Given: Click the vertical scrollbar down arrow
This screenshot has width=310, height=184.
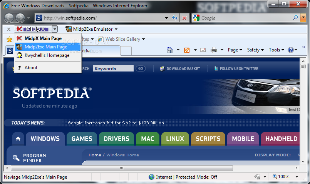Looking at the screenshot, I should point(303,162).
